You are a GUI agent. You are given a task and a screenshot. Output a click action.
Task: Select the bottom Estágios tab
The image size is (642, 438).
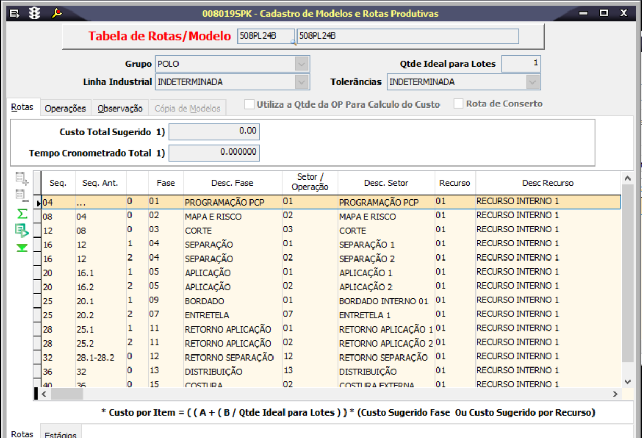61,434
